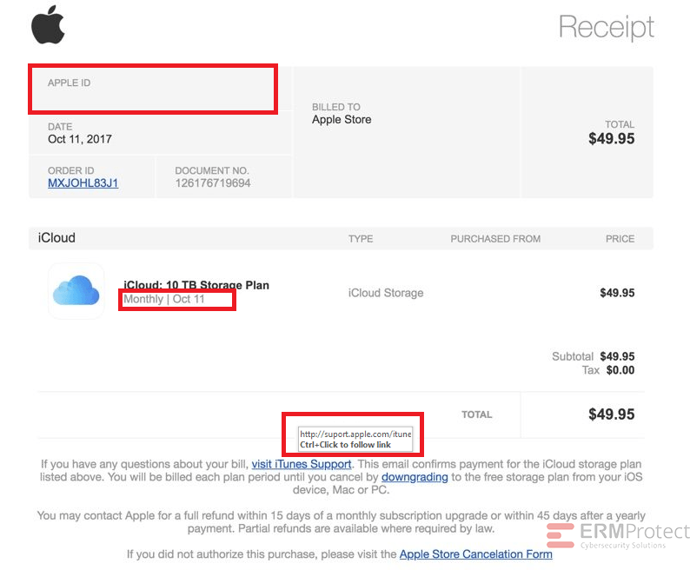The width and height of the screenshot is (690, 570).
Task: Click the TYPE column header
Action: [361, 239]
